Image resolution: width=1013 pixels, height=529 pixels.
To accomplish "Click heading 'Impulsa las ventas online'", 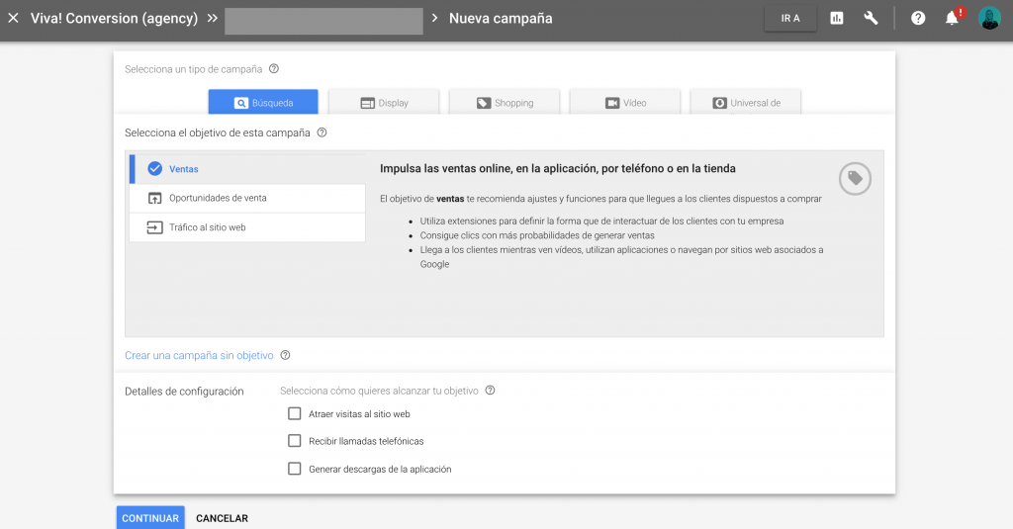I will click(558, 168).
